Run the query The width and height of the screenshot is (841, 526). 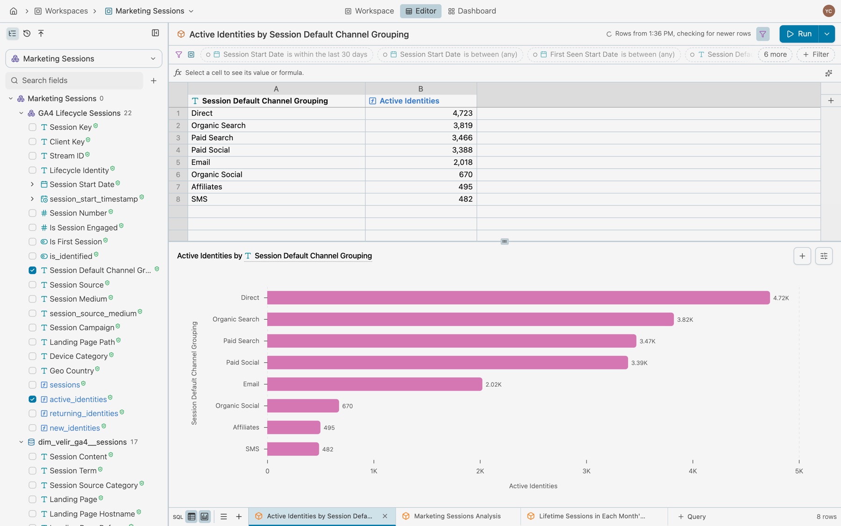[x=799, y=34]
